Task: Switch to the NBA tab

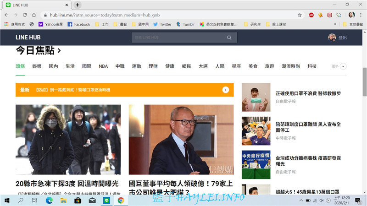Action: [x=103, y=66]
